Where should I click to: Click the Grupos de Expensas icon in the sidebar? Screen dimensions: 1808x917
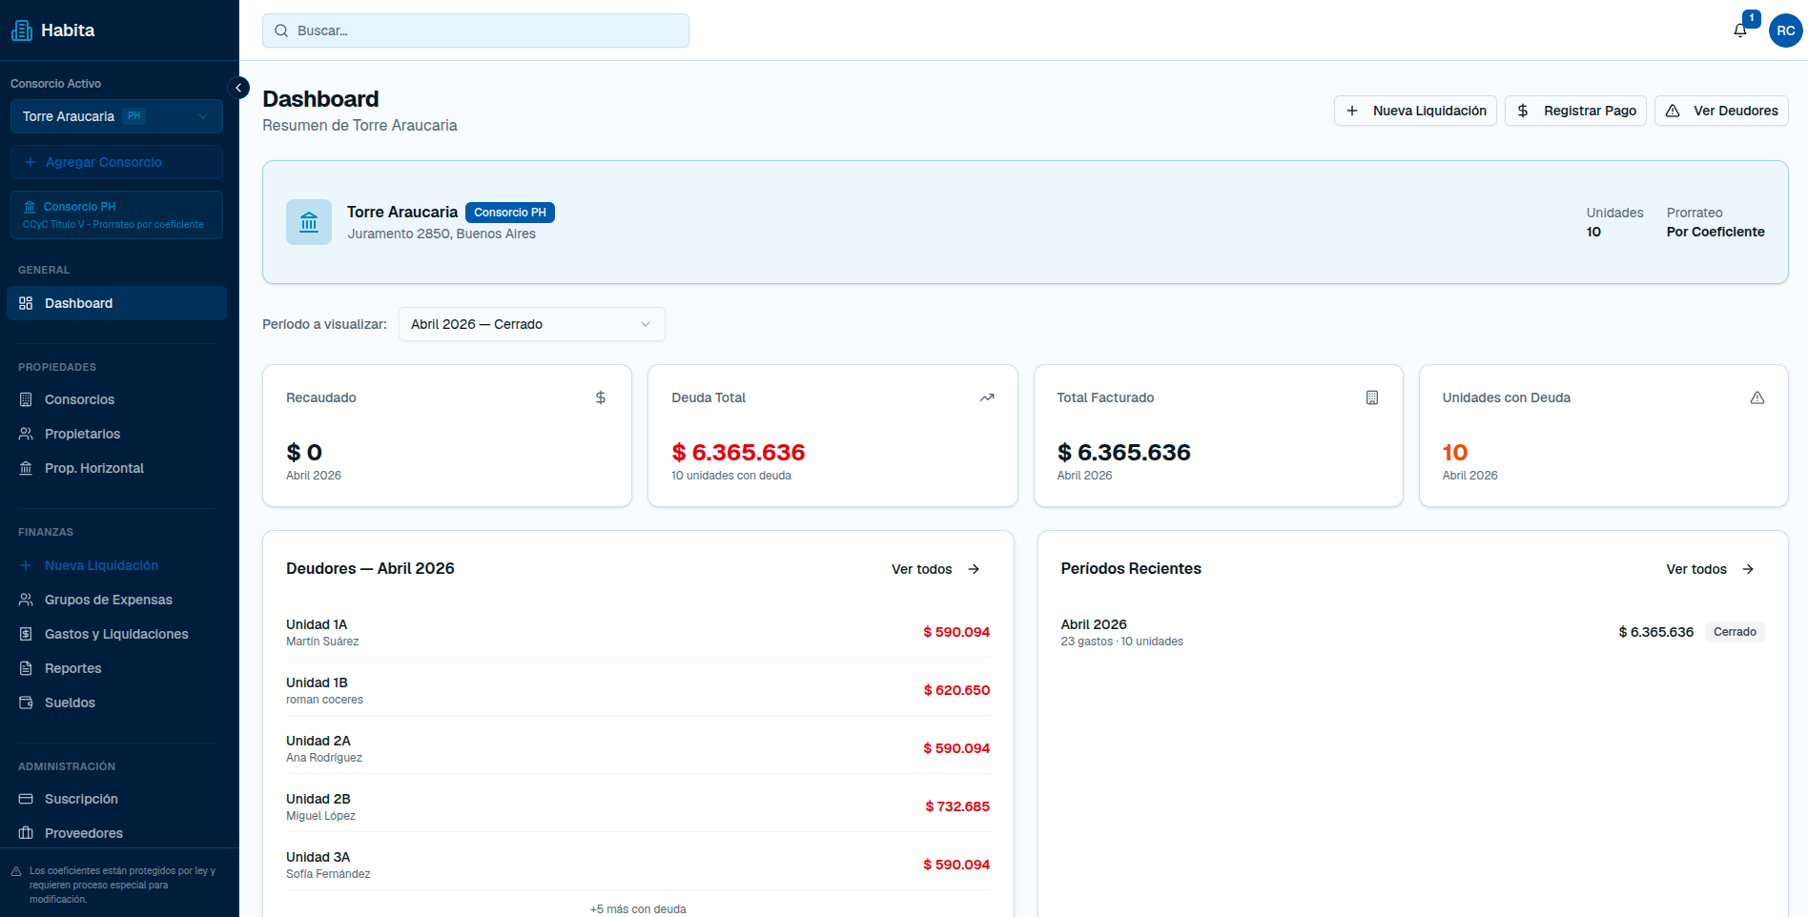tap(26, 600)
